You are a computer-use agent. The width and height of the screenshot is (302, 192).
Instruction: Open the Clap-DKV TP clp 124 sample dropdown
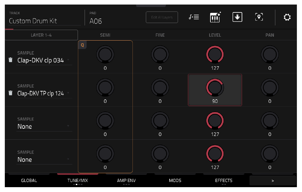pos(44,93)
